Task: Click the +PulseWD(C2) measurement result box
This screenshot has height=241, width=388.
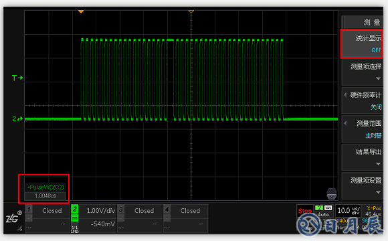Action: [x=45, y=191]
